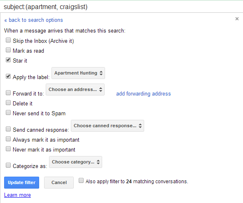Enable Skip the Inbox (Archive it)

[8, 40]
